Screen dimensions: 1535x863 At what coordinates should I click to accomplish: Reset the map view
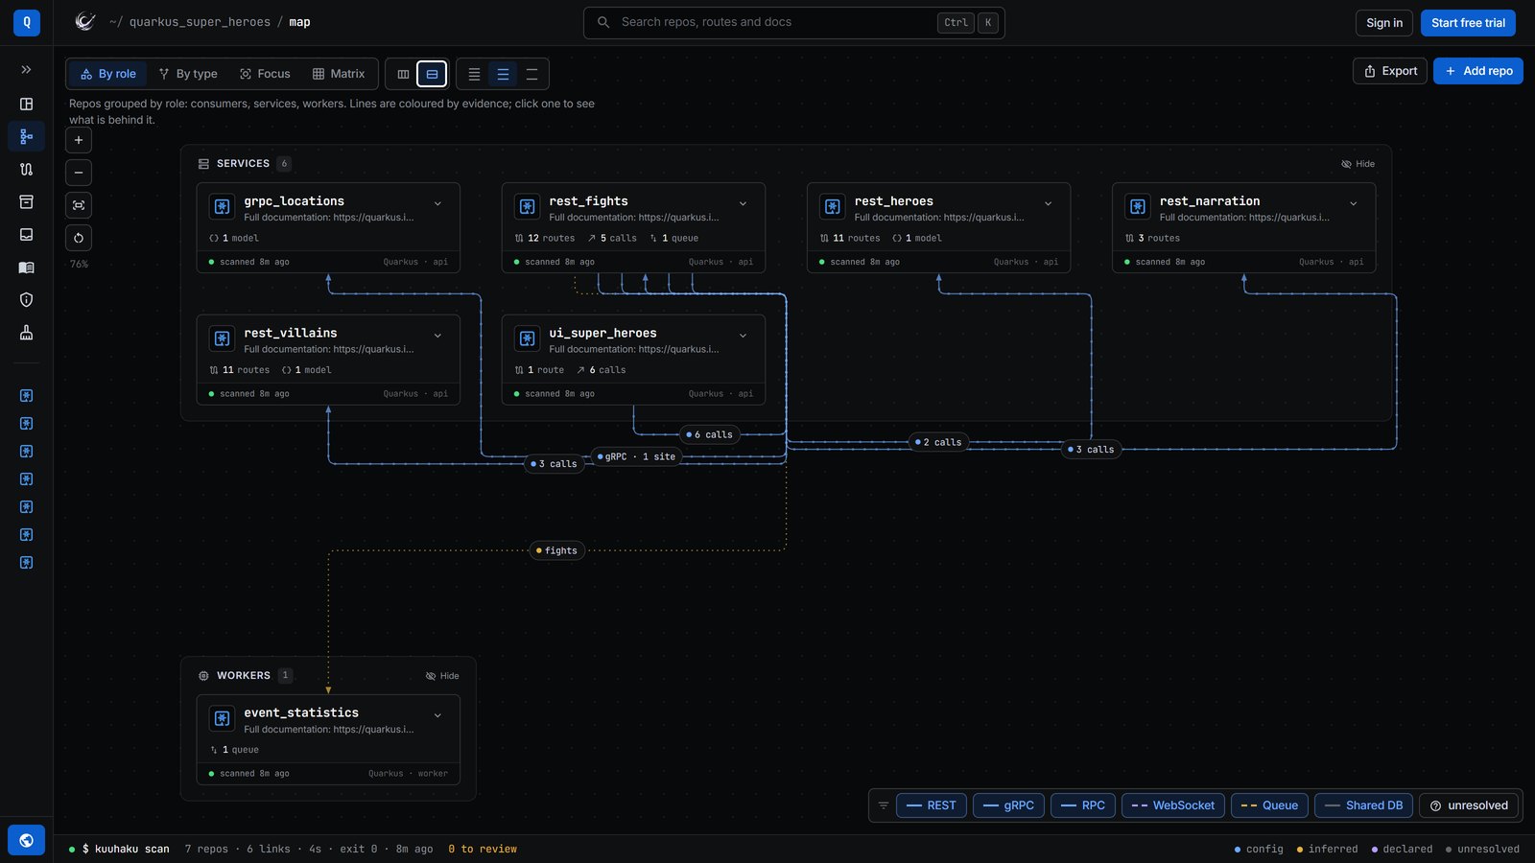(79, 238)
